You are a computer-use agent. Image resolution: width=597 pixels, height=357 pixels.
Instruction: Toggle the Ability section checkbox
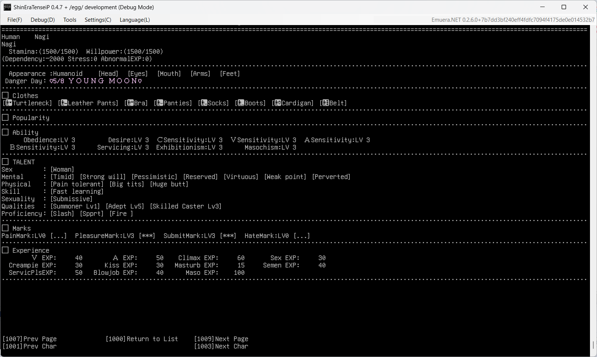[x=5, y=132]
